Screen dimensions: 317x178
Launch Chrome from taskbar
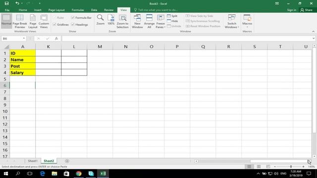tap(79, 174)
